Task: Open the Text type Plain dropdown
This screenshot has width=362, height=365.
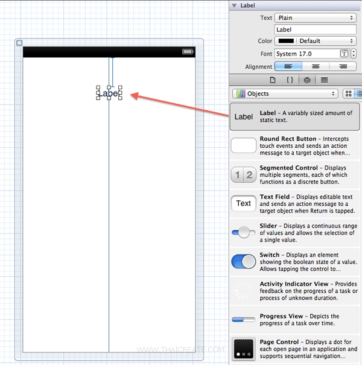Action: 316,18
